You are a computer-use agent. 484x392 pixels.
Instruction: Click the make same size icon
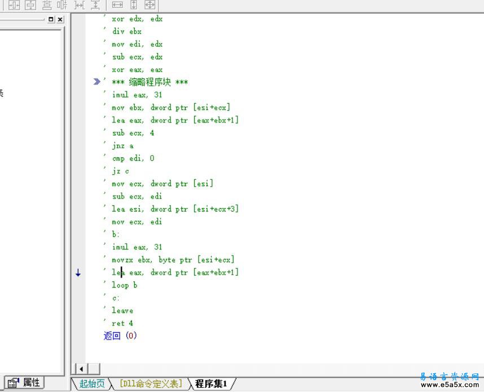tap(150, 5)
